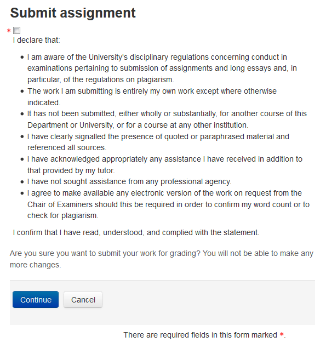Click the bullet dot before 'The work I am submitting'
The height and width of the screenshot is (348, 326).
pyautogui.click(x=22, y=91)
